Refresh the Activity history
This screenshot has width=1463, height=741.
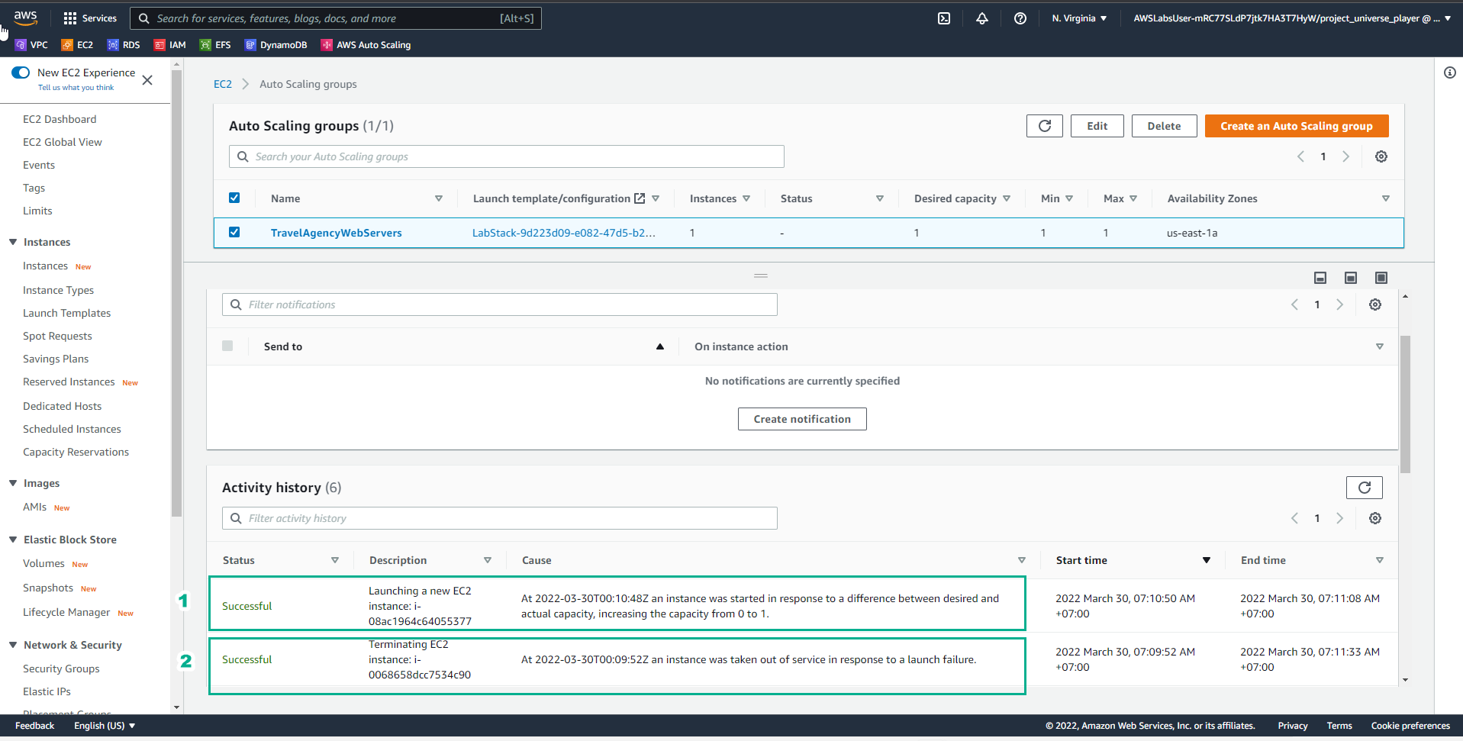point(1365,488)
